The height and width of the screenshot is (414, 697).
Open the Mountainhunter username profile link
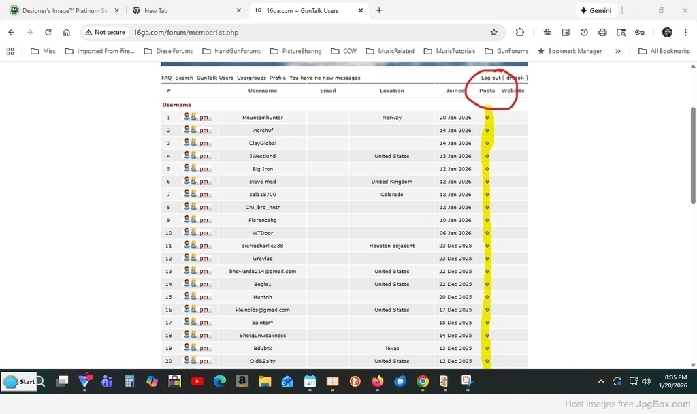[262, 118]
